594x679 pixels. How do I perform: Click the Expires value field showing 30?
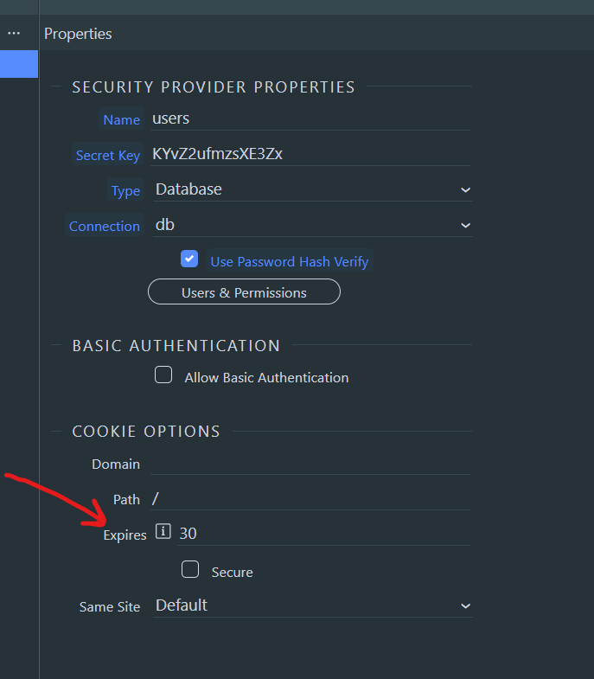(x=324, y=534)
